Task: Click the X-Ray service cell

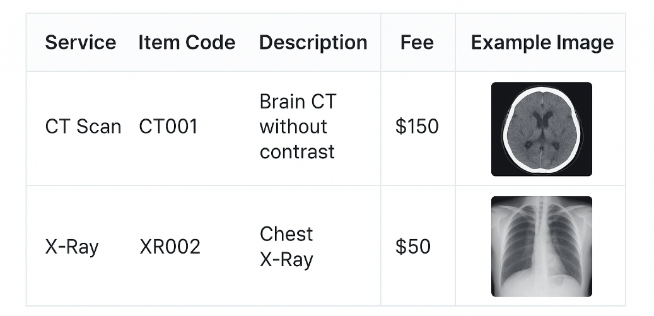Action: [72, 247]
